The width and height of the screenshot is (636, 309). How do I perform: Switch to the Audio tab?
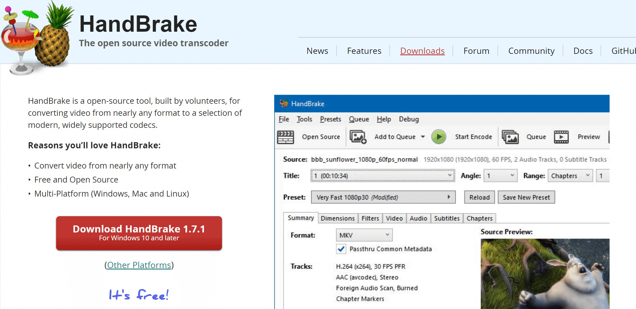(418, 218)
